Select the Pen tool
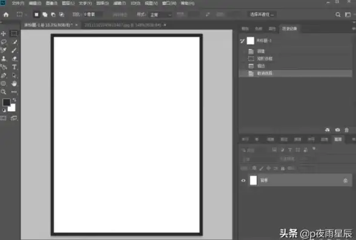The image size is (356, 240). 4,75
